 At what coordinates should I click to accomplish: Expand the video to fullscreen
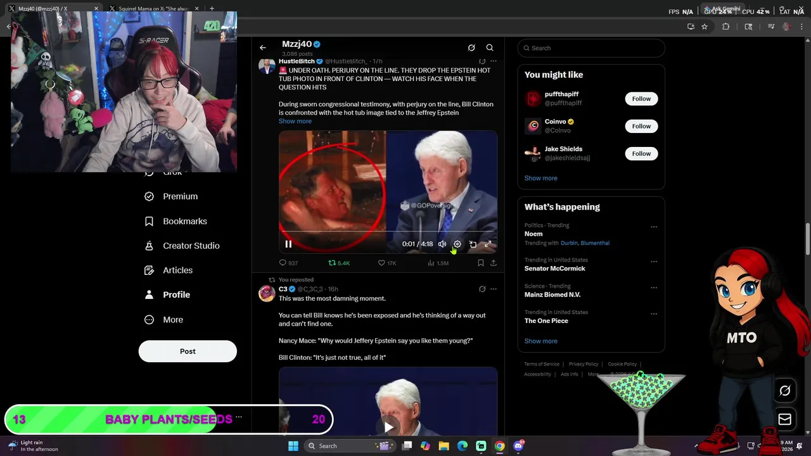click(x=488, y=244)
